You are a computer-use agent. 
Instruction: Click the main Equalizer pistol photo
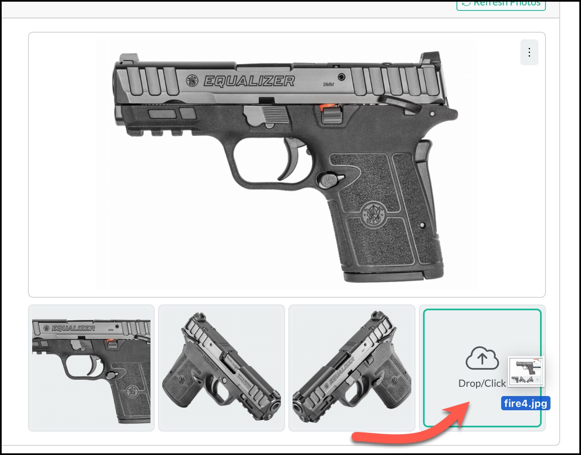tap(287, 165)
